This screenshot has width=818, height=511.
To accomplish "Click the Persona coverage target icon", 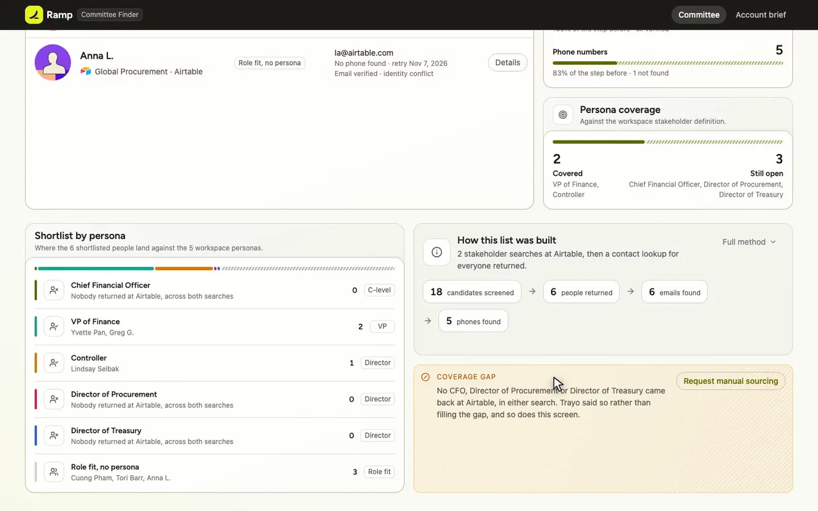I will 563,115.
